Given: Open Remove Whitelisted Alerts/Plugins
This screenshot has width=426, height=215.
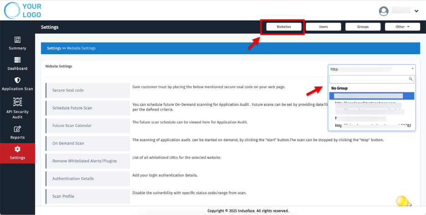Looking at the screenshot, I should point(87,161).
